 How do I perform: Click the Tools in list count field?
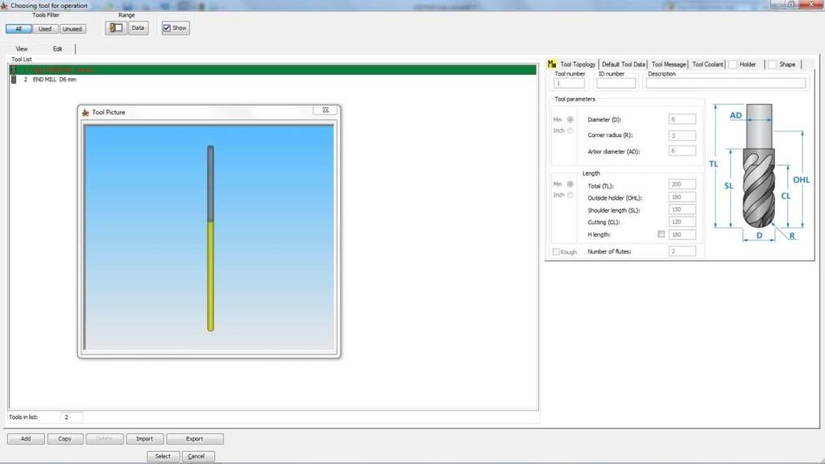72,417
